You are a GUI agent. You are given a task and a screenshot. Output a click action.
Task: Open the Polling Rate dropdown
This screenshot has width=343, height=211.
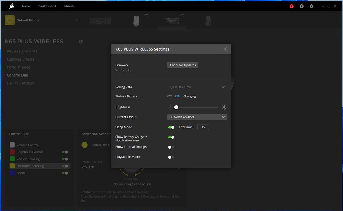point(197,87)
